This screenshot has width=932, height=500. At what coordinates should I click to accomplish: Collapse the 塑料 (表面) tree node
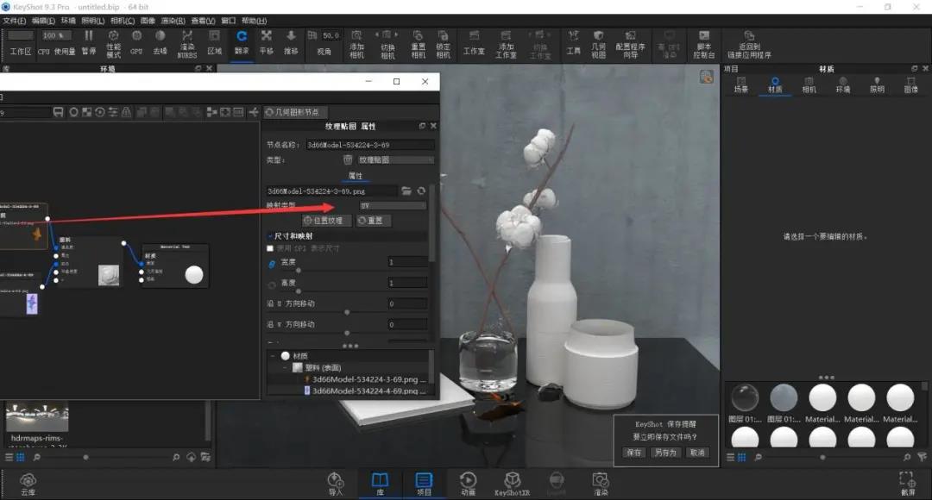284,367
